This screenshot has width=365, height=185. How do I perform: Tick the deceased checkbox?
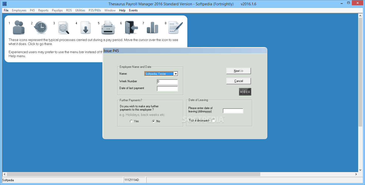point(213,120)
